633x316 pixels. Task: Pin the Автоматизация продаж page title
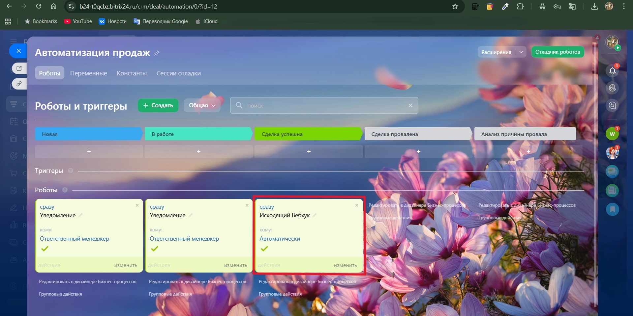click(157, 53)
